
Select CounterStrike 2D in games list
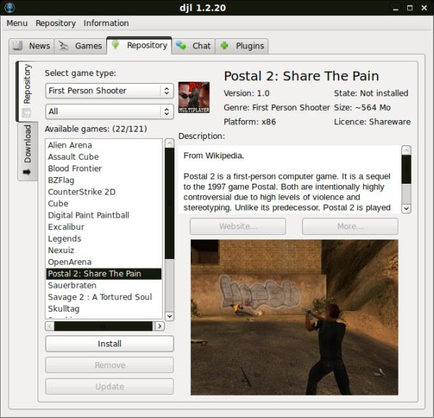pyautogui.click(x=103, y=192)
